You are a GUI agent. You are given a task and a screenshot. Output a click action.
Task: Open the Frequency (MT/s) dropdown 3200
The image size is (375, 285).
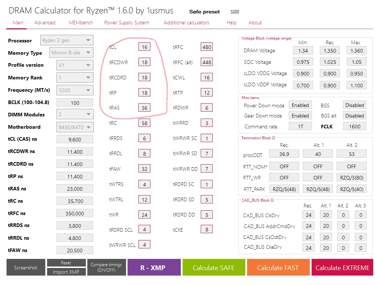pyautogui.click(x=75, y=90)
